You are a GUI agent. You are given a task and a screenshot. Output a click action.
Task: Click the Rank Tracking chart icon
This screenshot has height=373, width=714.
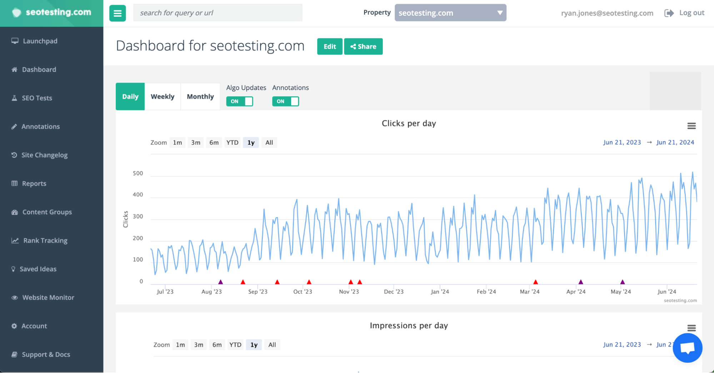pyautogui.click(x=15, y=240)
